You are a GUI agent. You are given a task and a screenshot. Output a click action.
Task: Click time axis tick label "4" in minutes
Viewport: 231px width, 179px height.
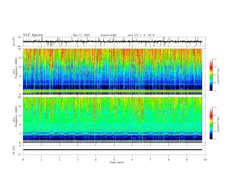[96, 160]
